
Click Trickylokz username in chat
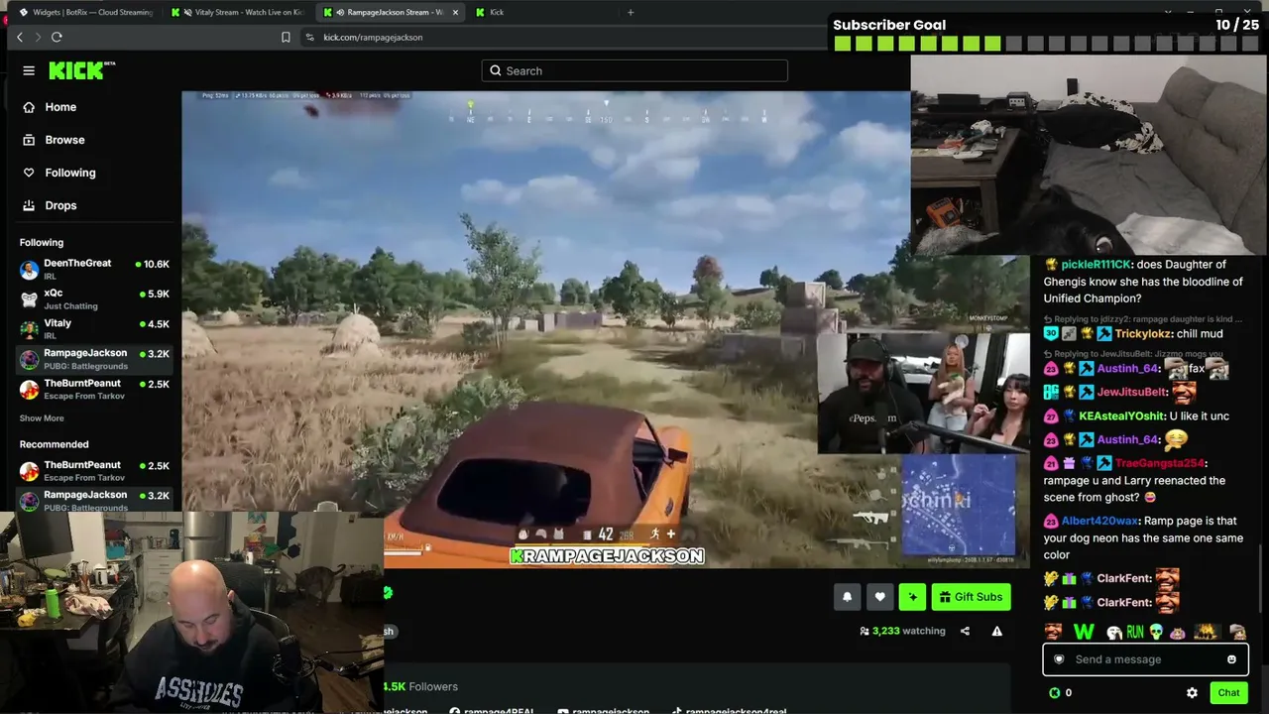tap(1142, 334)
